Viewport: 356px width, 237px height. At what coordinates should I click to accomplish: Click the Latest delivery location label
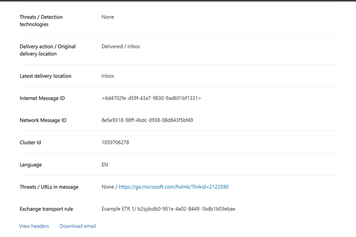[x=46, y=76]
